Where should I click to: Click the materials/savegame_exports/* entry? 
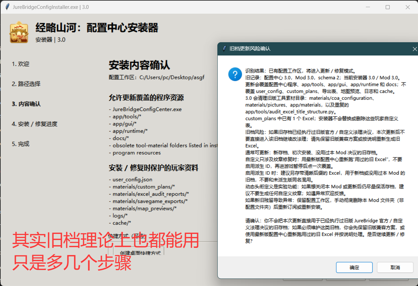point(148,201)
